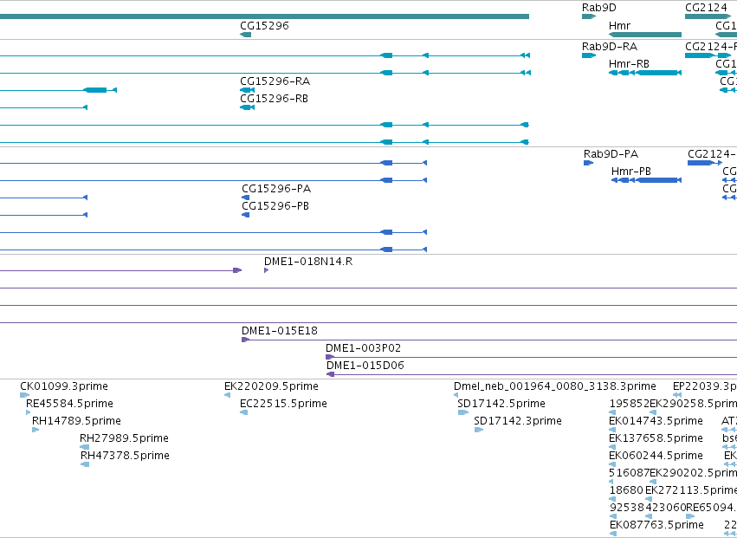Select the CG2124 gene arrow glyph
737x538 pixels.
click(708, 17)
